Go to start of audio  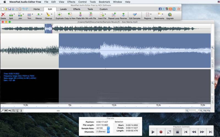pyautogui.click(x=186, y=132)
